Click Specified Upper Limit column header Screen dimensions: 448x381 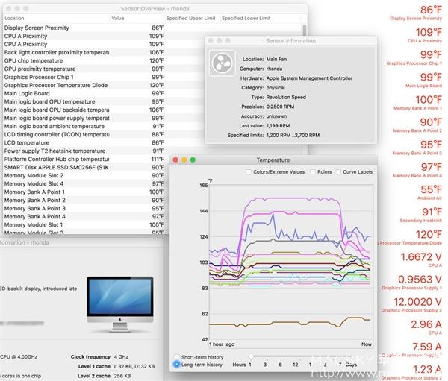click(191, 18)
